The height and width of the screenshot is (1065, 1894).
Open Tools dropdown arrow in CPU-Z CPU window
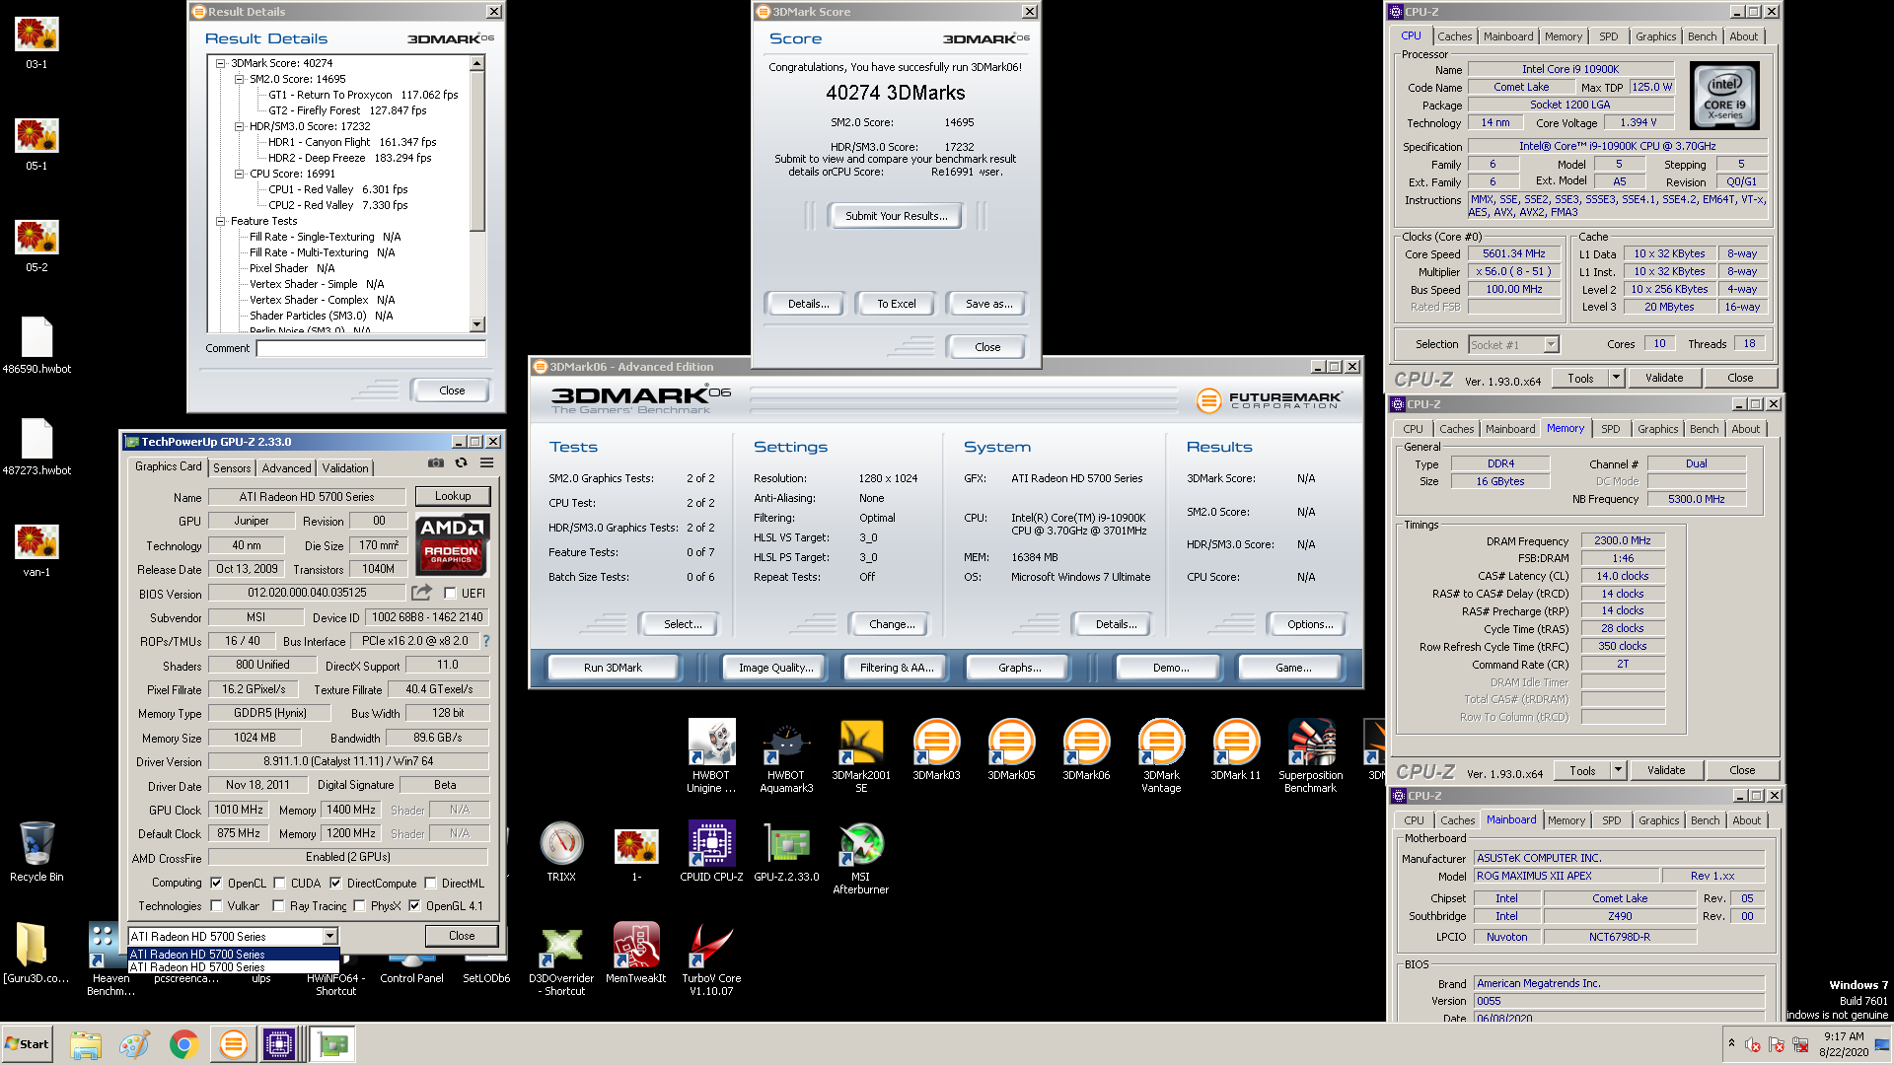point(1616,378)
